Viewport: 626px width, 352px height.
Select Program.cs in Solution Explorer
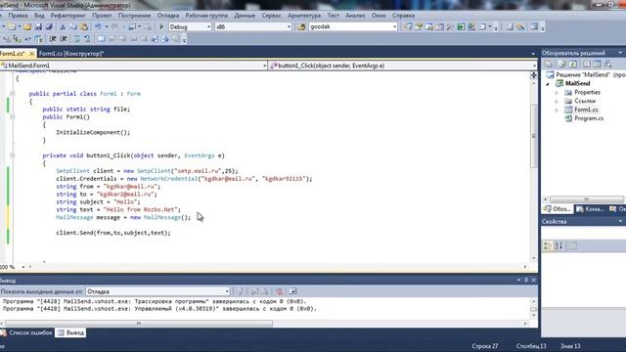pos(589,118)
